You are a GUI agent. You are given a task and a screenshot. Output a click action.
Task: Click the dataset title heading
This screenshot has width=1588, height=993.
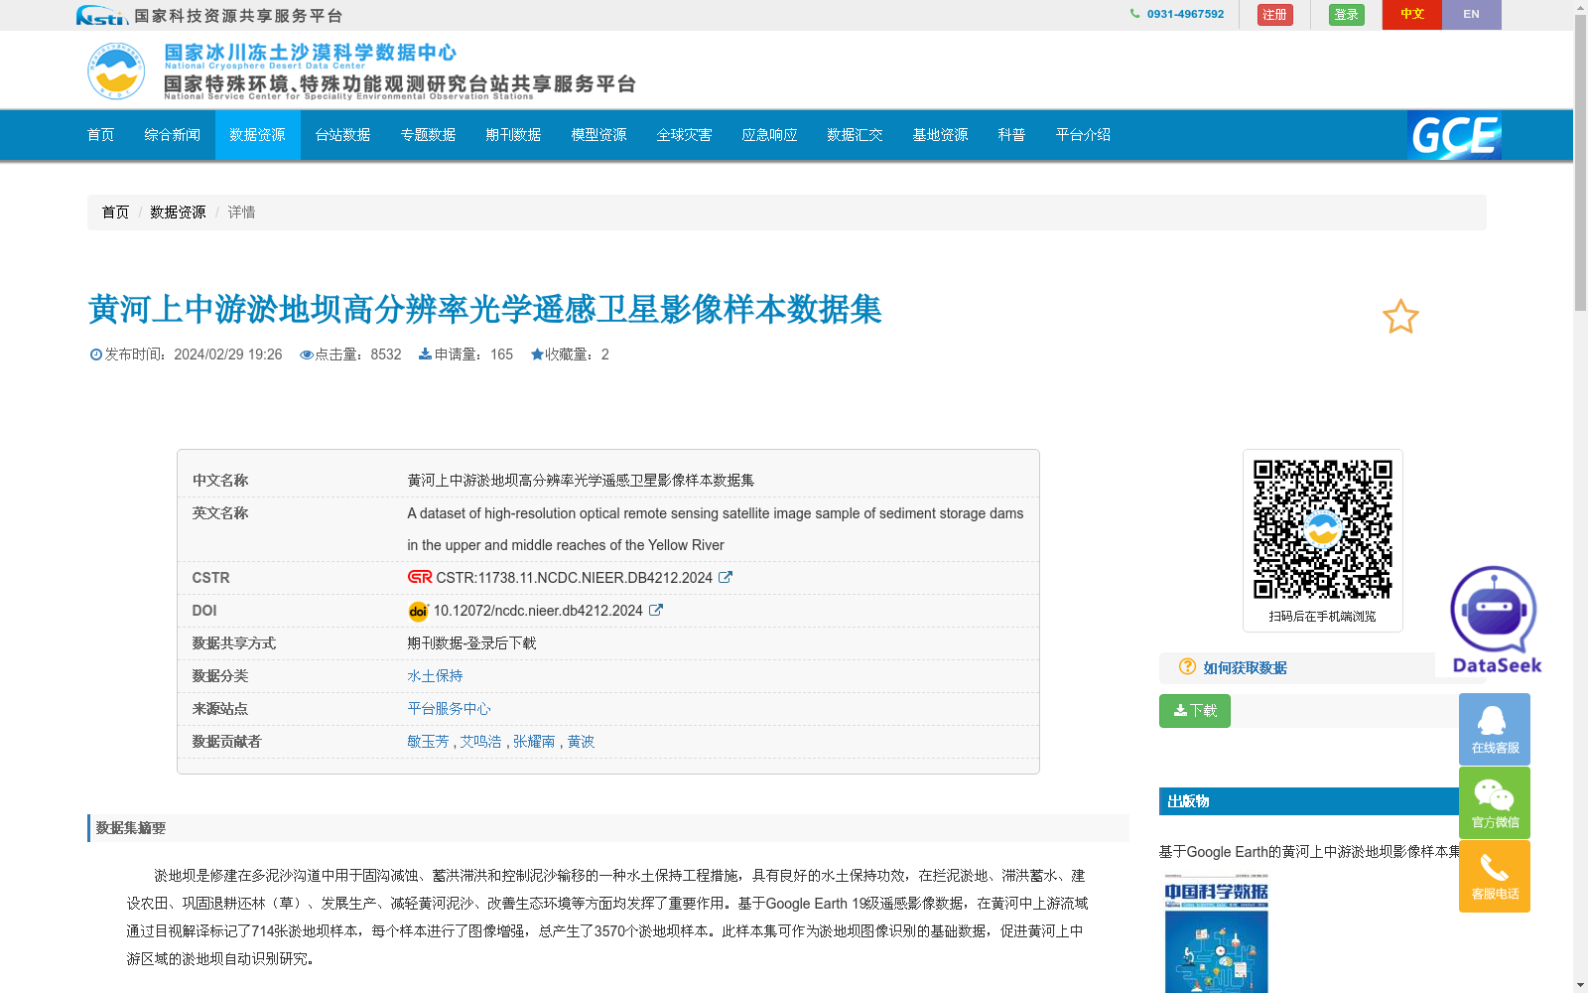485,310
